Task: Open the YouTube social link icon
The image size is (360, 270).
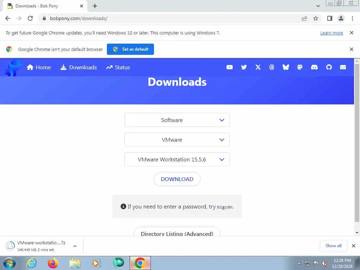Action: 229,67
